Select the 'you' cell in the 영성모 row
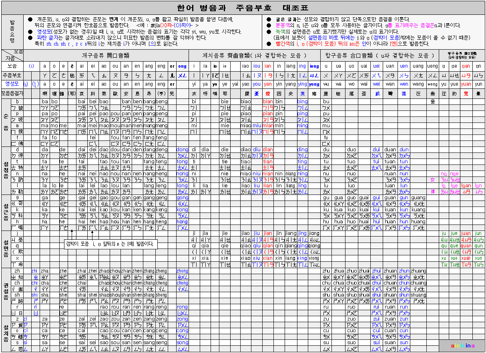Viewport: 486px width, 353px height. 257,84
